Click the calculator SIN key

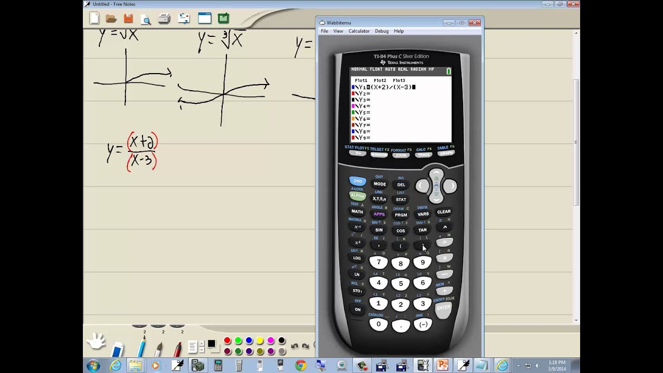click(x=379, y=230)
